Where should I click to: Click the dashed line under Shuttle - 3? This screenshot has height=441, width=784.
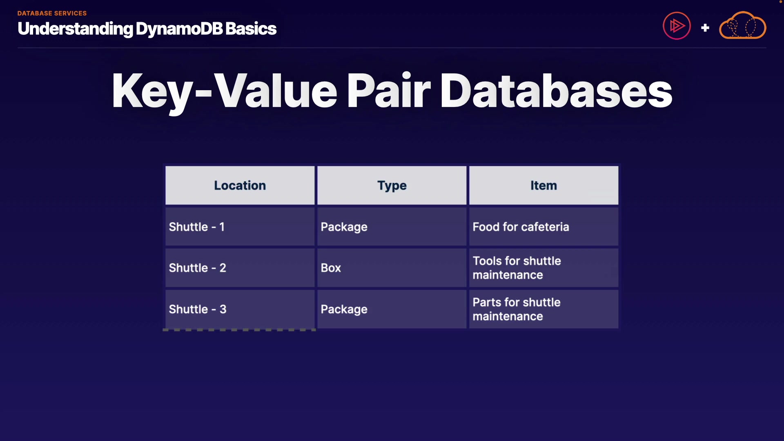coord(239,330)
